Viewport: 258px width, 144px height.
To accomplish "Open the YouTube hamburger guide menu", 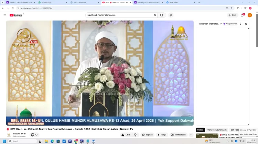I will [5, 15].
